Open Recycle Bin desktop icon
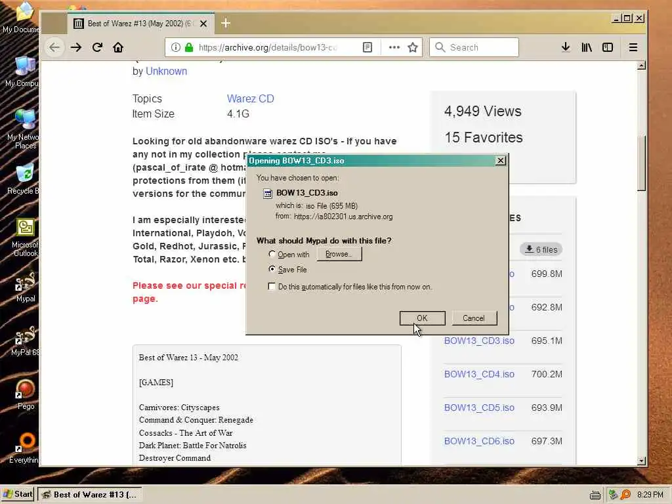 coord(24,179)
